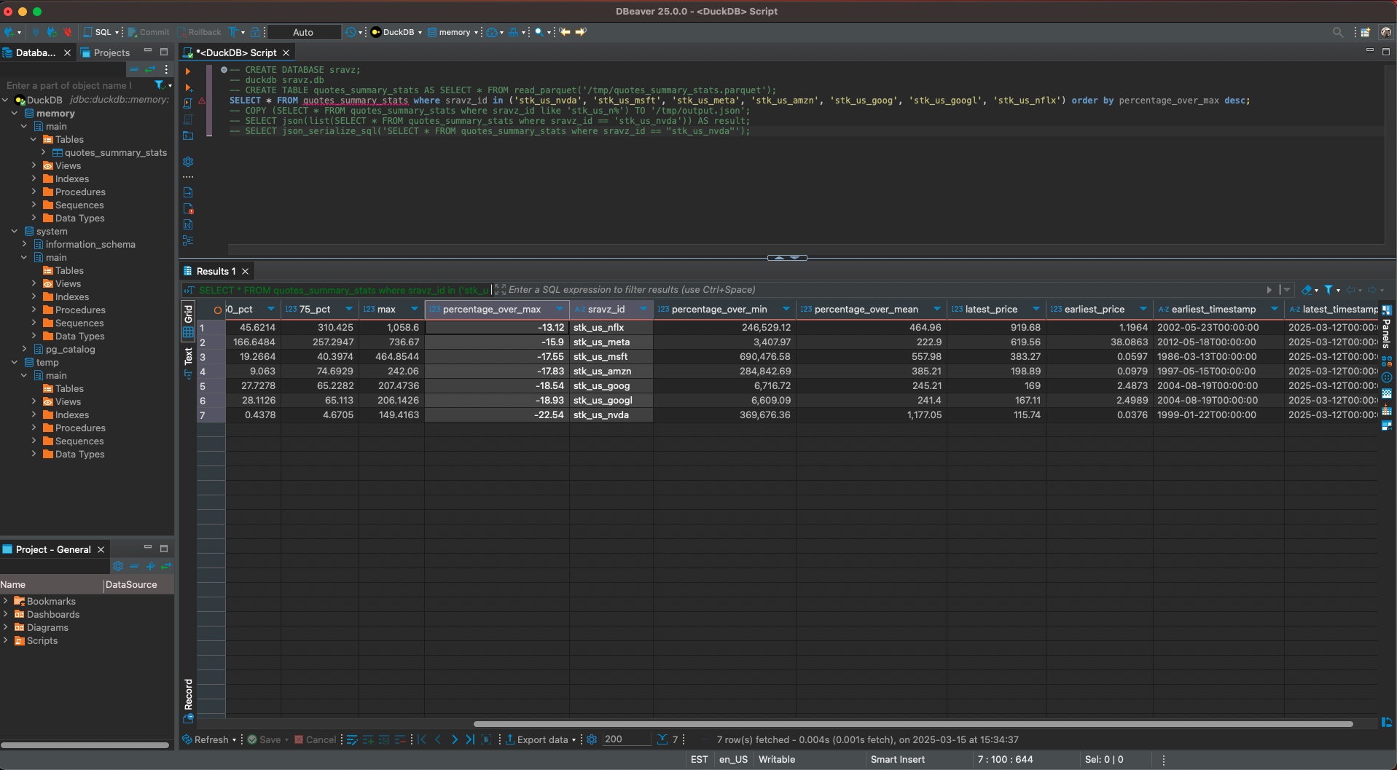
Task: Run the SQL script icon
Action: tap(188, 103)
